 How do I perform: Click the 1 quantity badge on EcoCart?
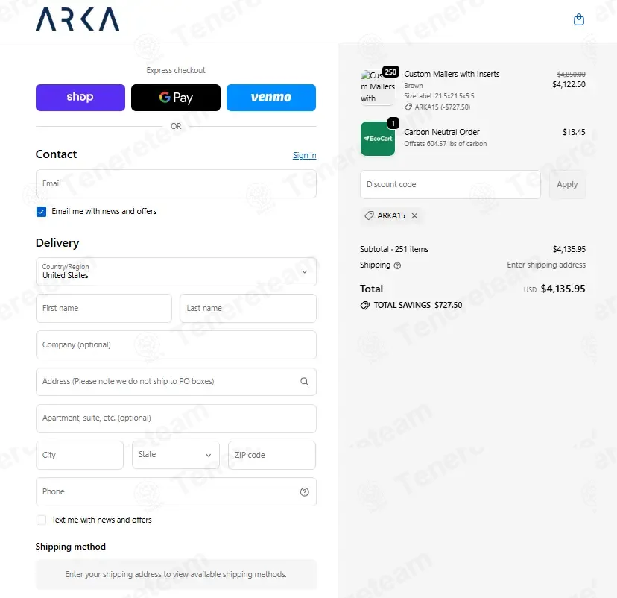click(393, 123)
